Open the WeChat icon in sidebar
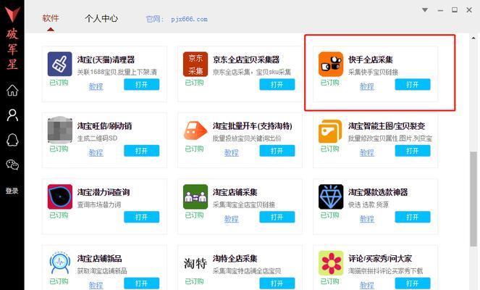480x290 pixels. pyautogui.click(x=12, y=165)
